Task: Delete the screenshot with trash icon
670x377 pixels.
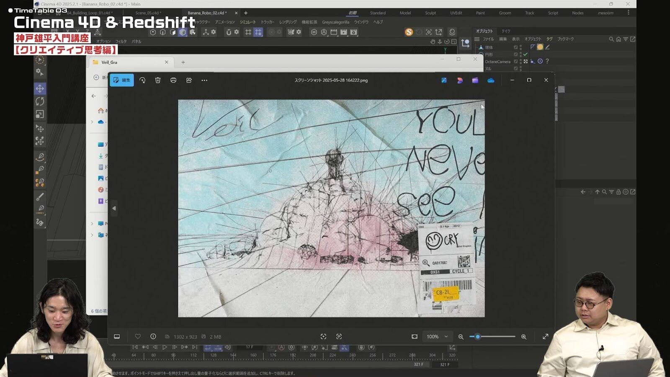Action: pyautogui.click(x=158, y=80)
